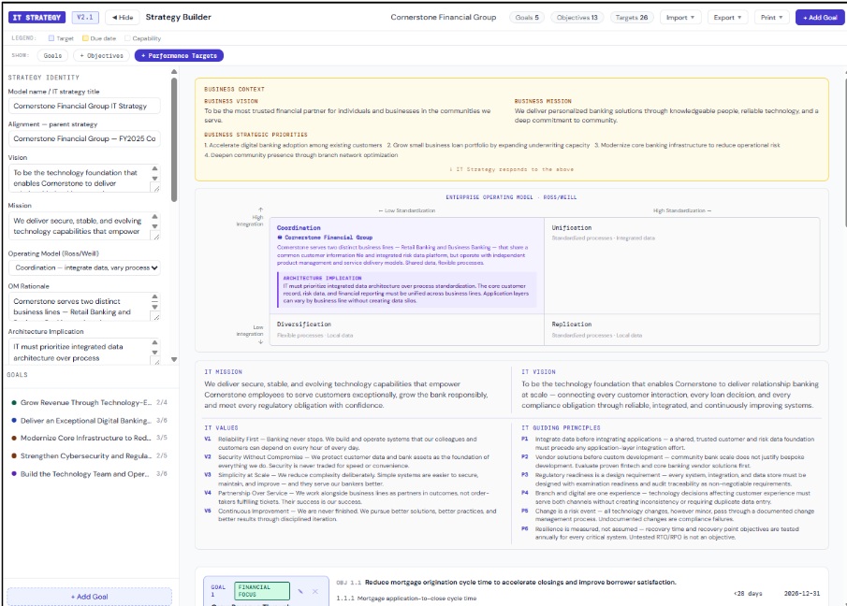Click the Vision textarea down scroll arrow
Image resolution: width=847 pixels, height=606 pixels.
(x=155, y=178)
